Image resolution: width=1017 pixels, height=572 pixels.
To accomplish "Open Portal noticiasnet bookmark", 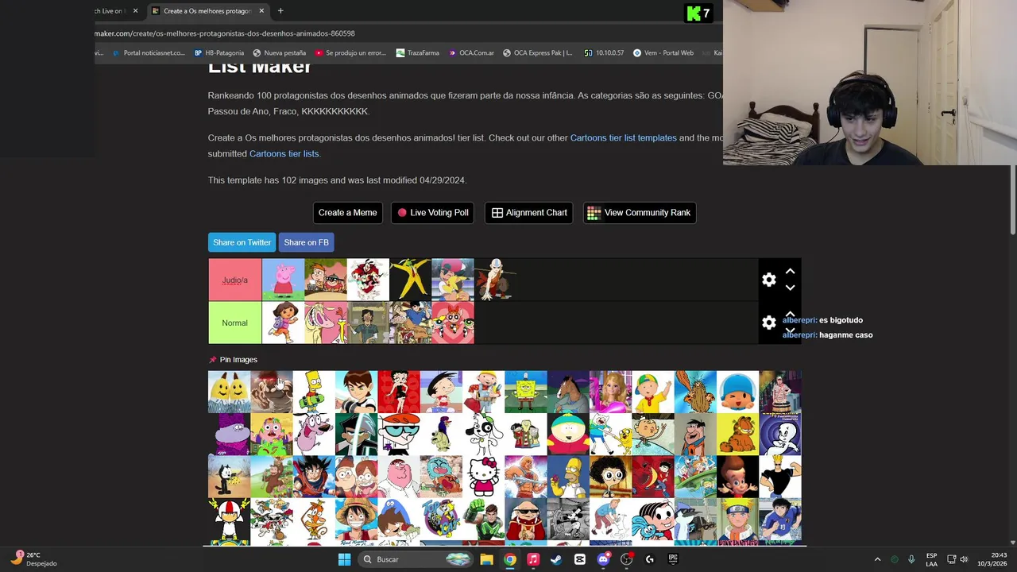I will click(x=149, y=53).
